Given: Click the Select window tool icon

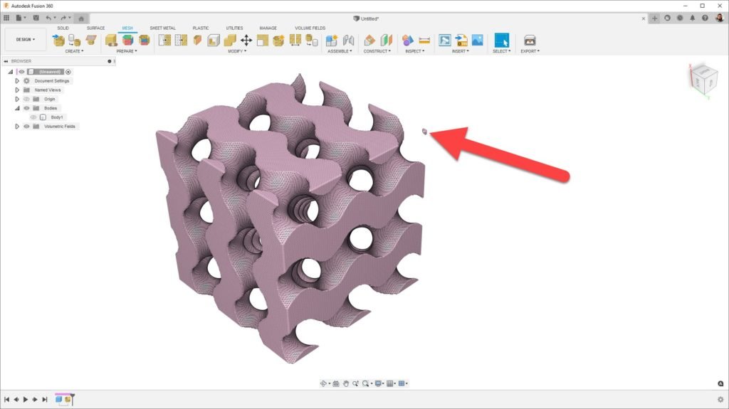Looking at the screenshot, I should click(x=502, y=40).
